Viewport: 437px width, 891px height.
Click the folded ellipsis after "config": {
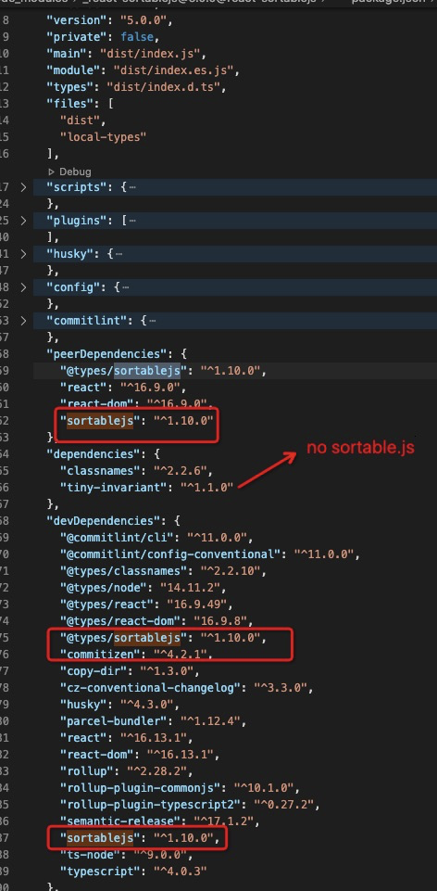(x=125, y=287)
